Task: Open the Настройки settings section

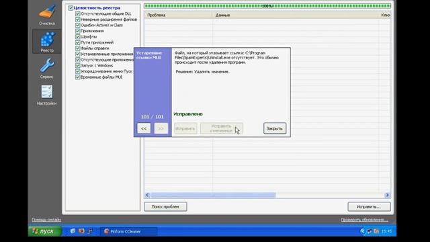Action: point(47,95)
